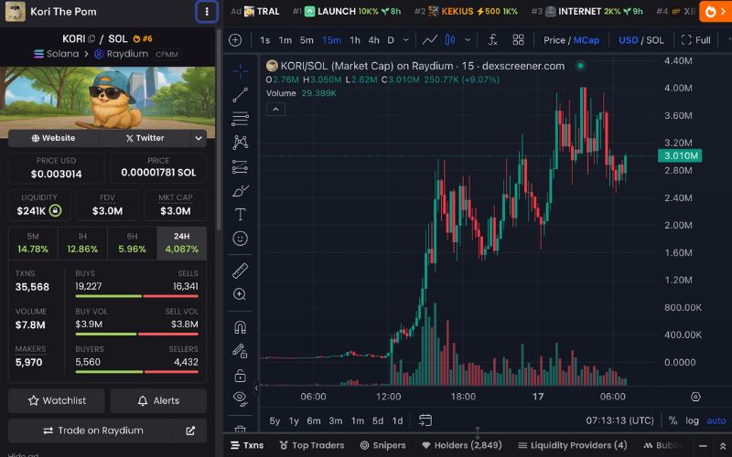
Task: Hide all drawings with eye icon
Action: (240, 399)
